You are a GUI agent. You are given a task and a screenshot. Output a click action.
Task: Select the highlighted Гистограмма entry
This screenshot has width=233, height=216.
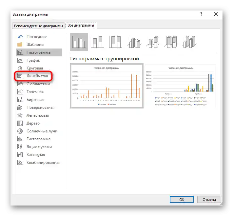[39, 52]
